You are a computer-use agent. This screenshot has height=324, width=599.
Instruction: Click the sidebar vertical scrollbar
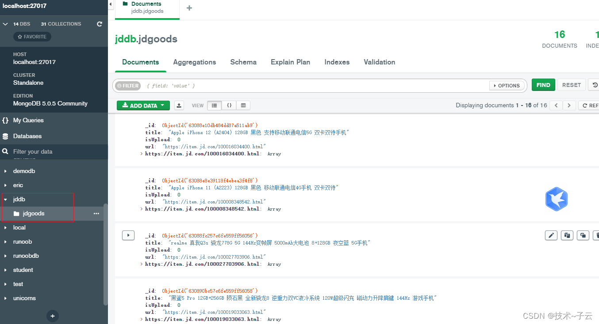click(x=105, y=254)
